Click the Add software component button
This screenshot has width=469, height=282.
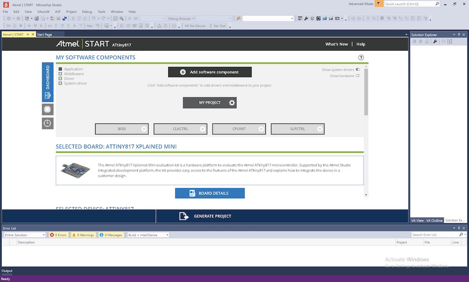210,72
